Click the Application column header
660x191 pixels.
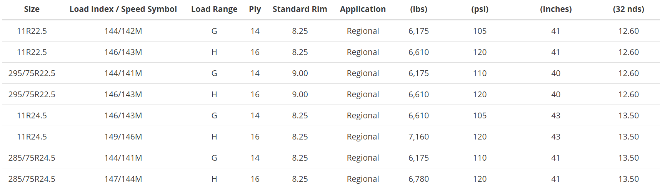(x=363, y=9)
